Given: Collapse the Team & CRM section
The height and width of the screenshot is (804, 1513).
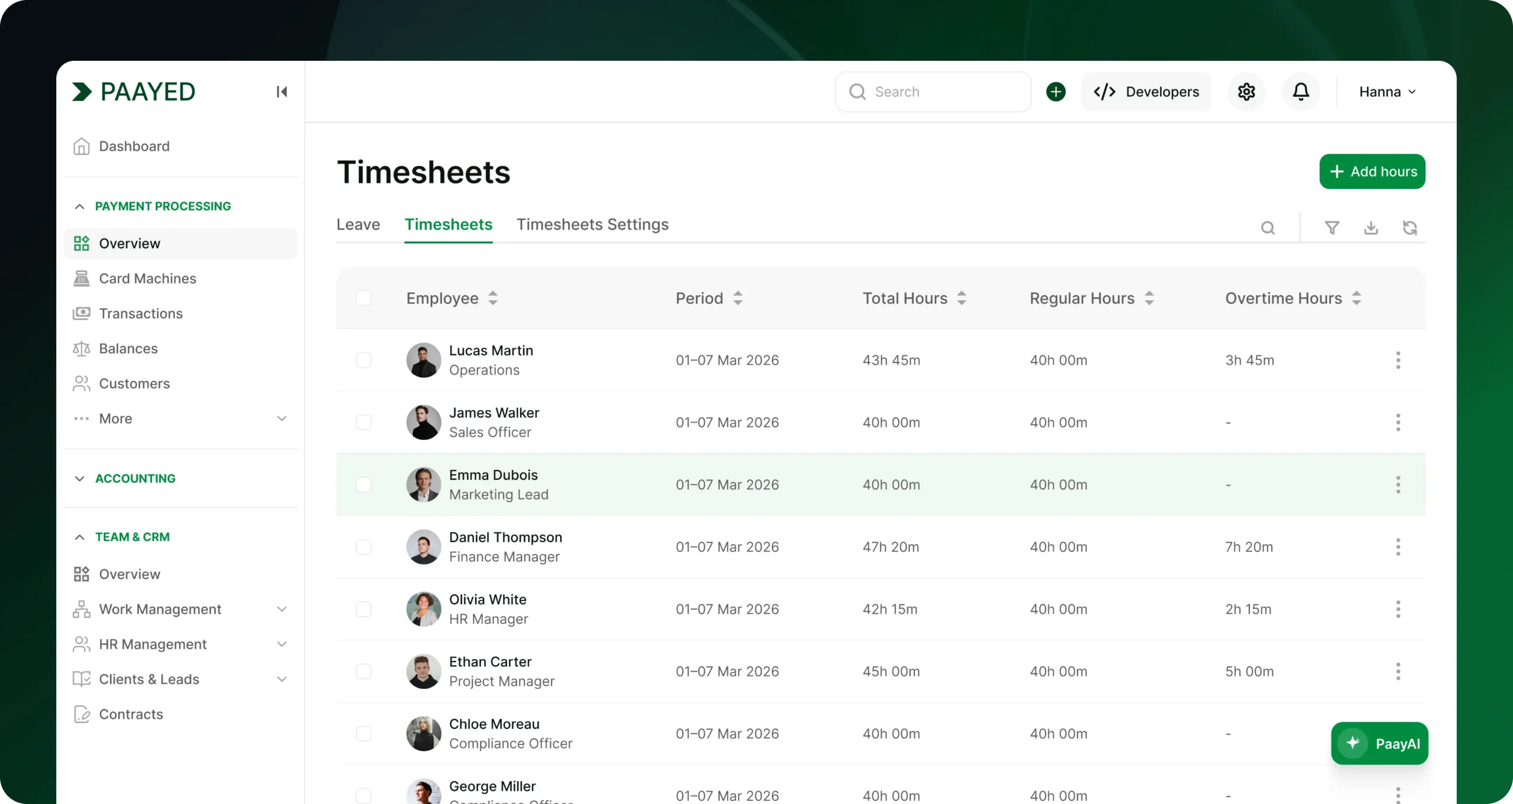Looking at the screenshot, I should pyautogui.click(x=80, y=537).
